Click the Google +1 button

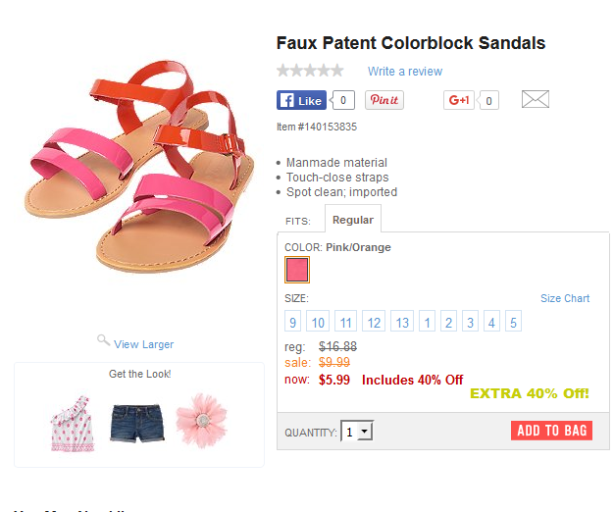(459, 100)
